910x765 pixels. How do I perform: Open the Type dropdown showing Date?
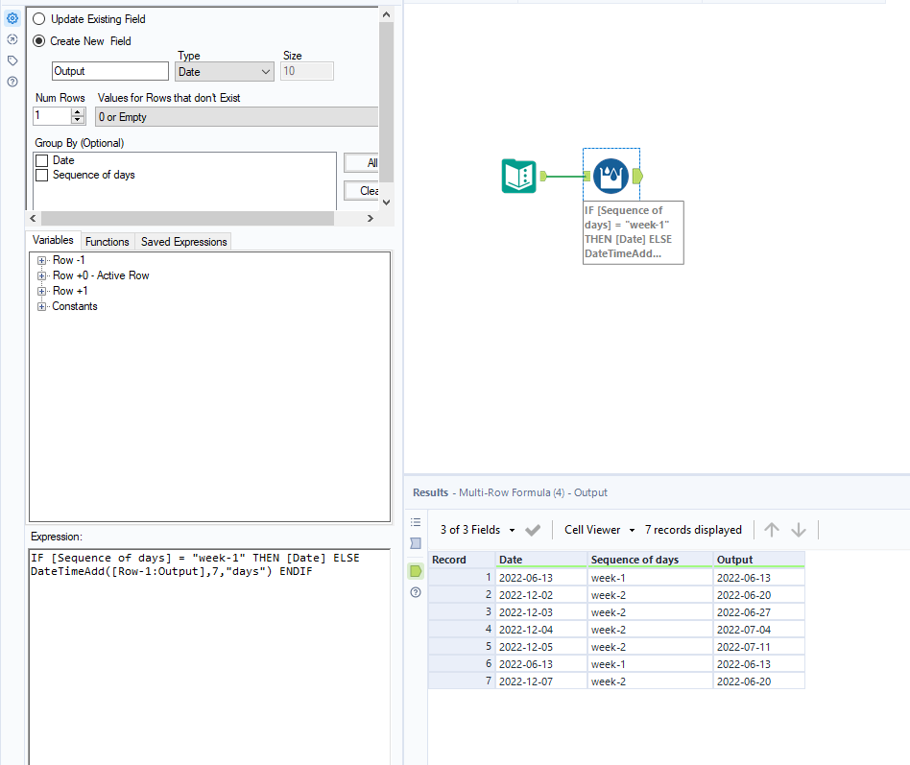tap(265, 71)
